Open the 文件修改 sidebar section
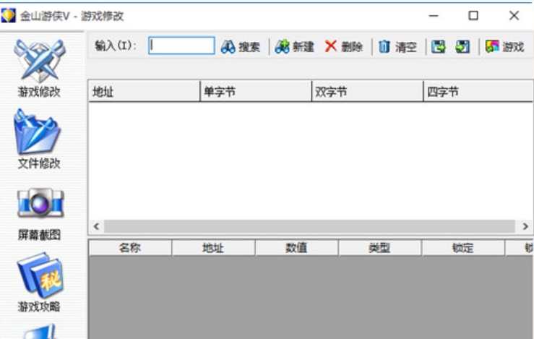Image resolution: width=534 pixels, height=339 pixels. [38, 139]
